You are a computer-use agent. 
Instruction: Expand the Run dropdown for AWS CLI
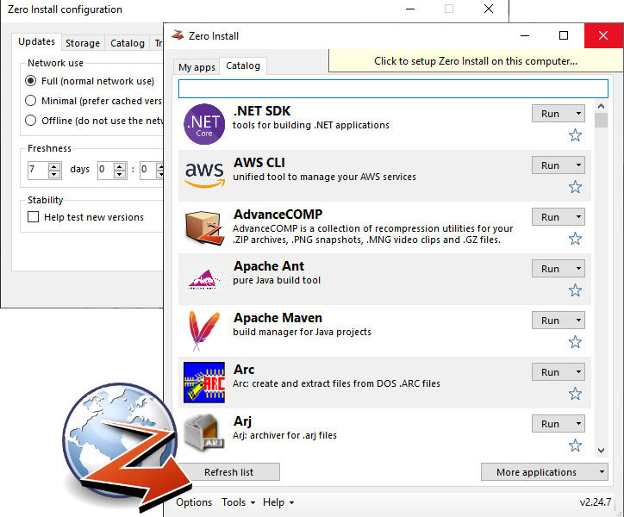(578, 165)
